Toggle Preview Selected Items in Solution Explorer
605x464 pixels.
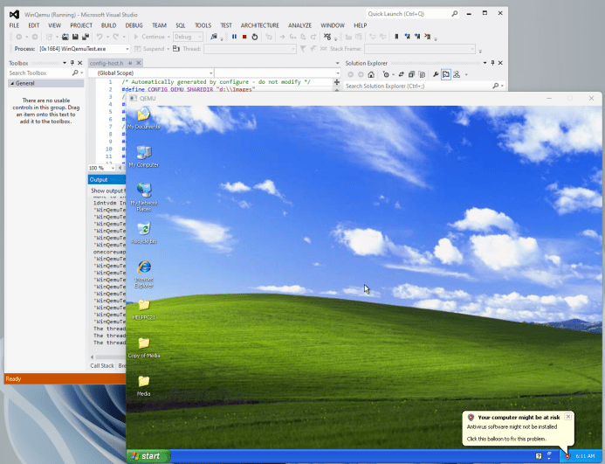coord(446,74)
